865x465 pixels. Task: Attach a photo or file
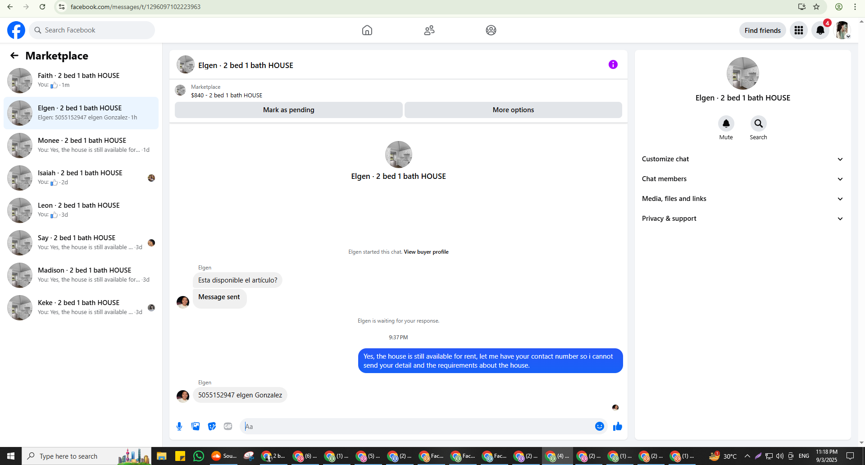coord(196,426)
